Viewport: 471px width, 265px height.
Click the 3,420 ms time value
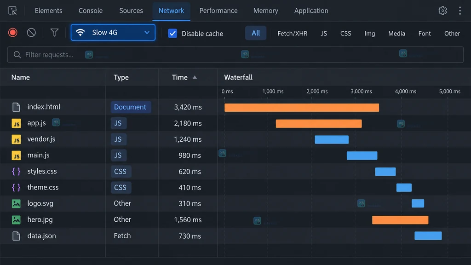pos(188,107)
